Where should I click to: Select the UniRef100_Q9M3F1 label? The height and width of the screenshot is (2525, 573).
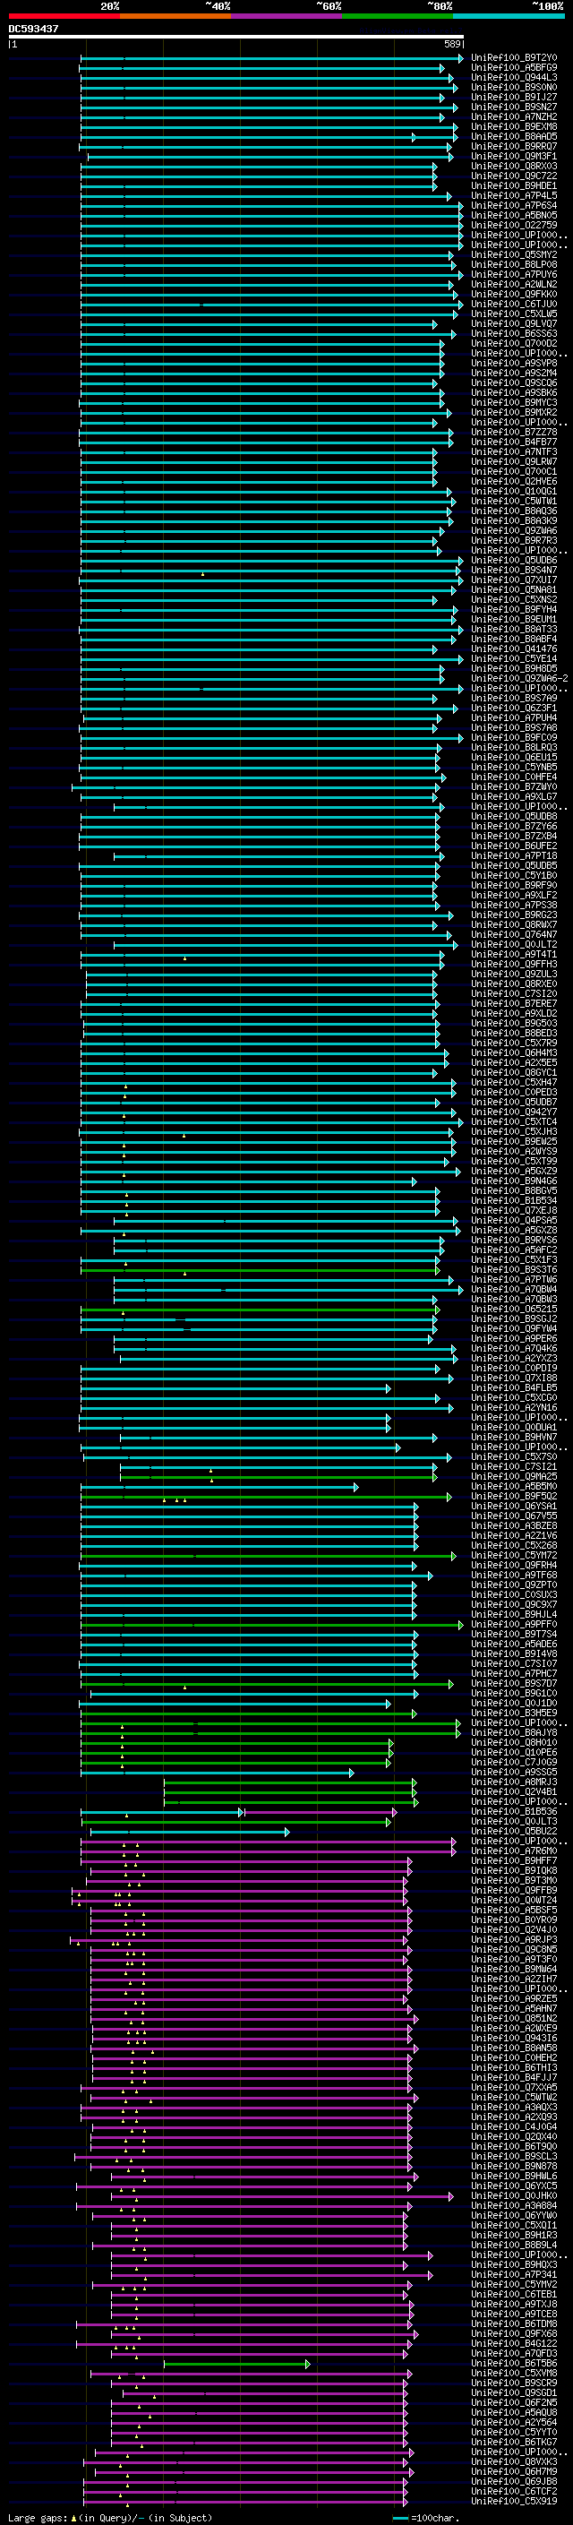(x=514, y=156)
